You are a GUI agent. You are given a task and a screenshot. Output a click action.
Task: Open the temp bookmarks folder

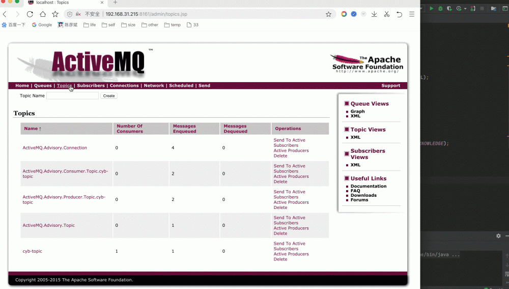pyautogui.click(x=173, y=24)
